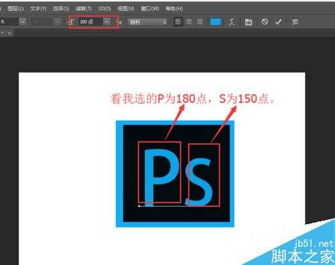This screenshot has width=335, height=265.
Task: Select center align text
Action: coord(189,21)
